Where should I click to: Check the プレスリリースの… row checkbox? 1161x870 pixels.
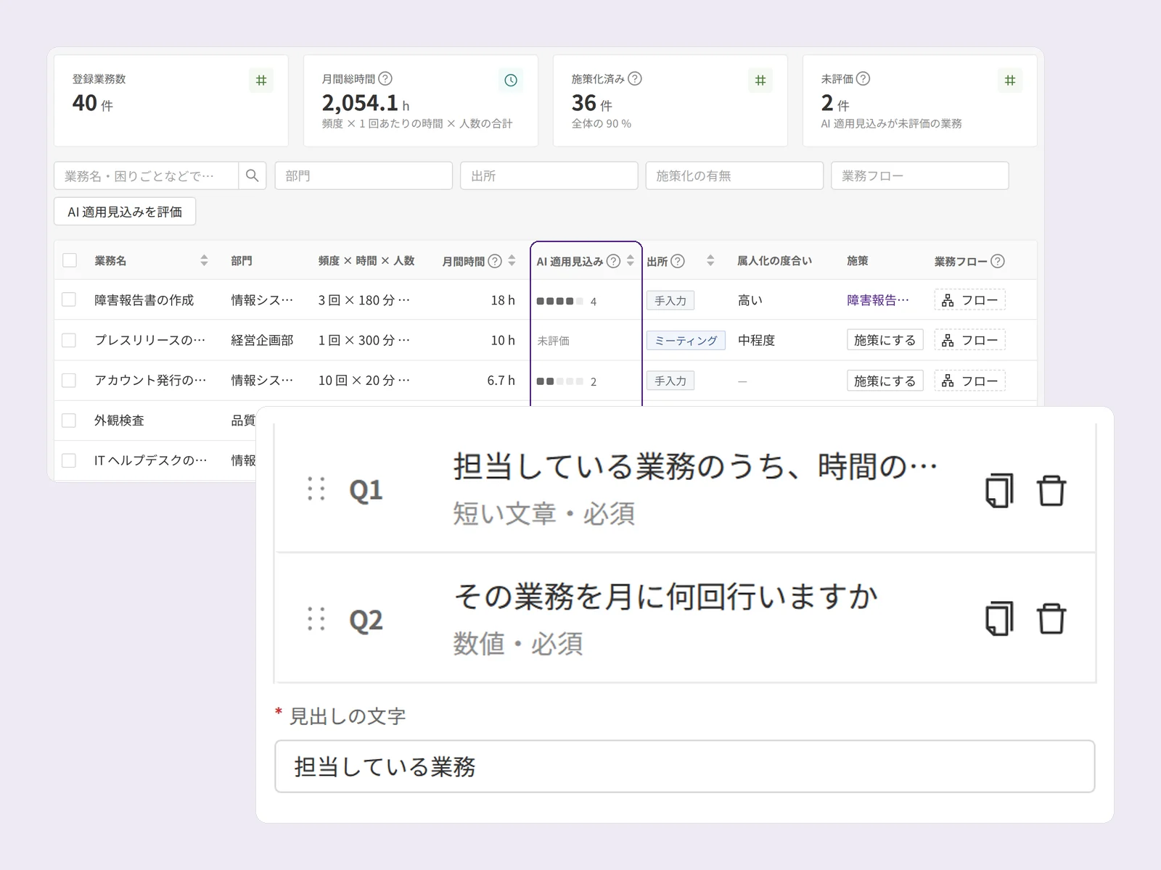pyautogui.click(x=69, y=340)
